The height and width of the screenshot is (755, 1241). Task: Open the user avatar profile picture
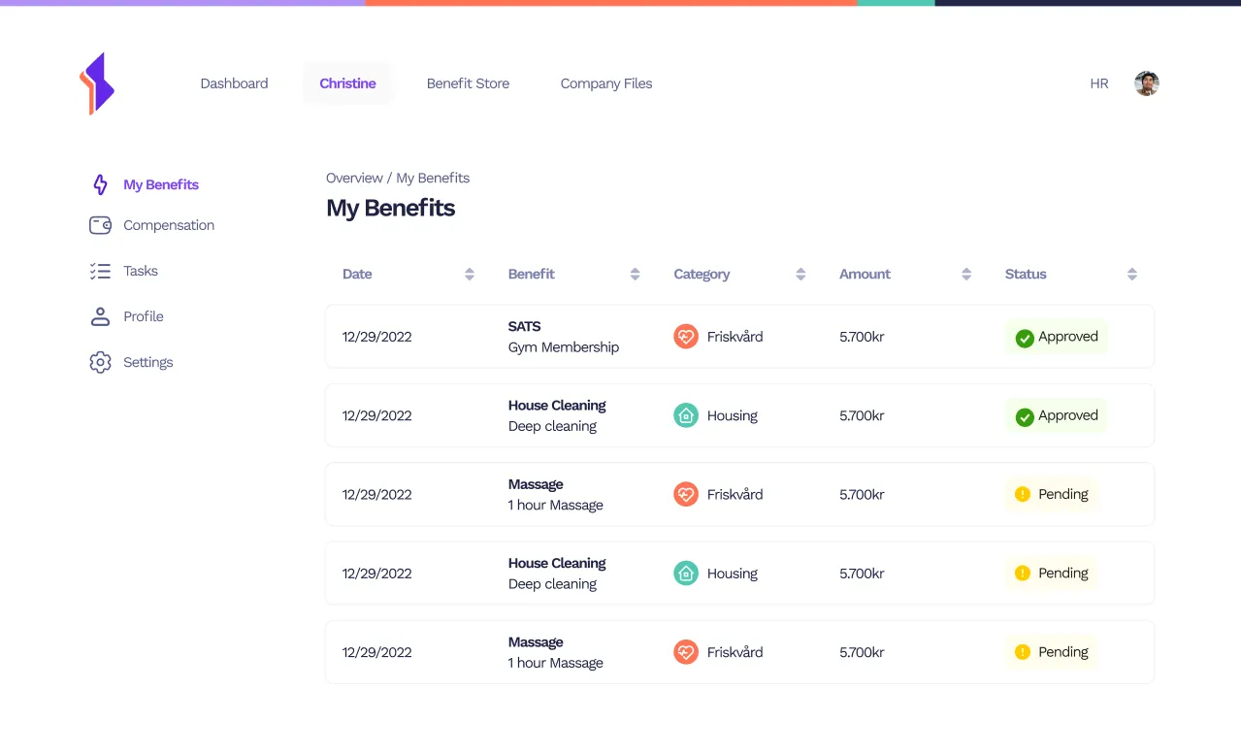pyautogui.click(x=1147, y=83)
